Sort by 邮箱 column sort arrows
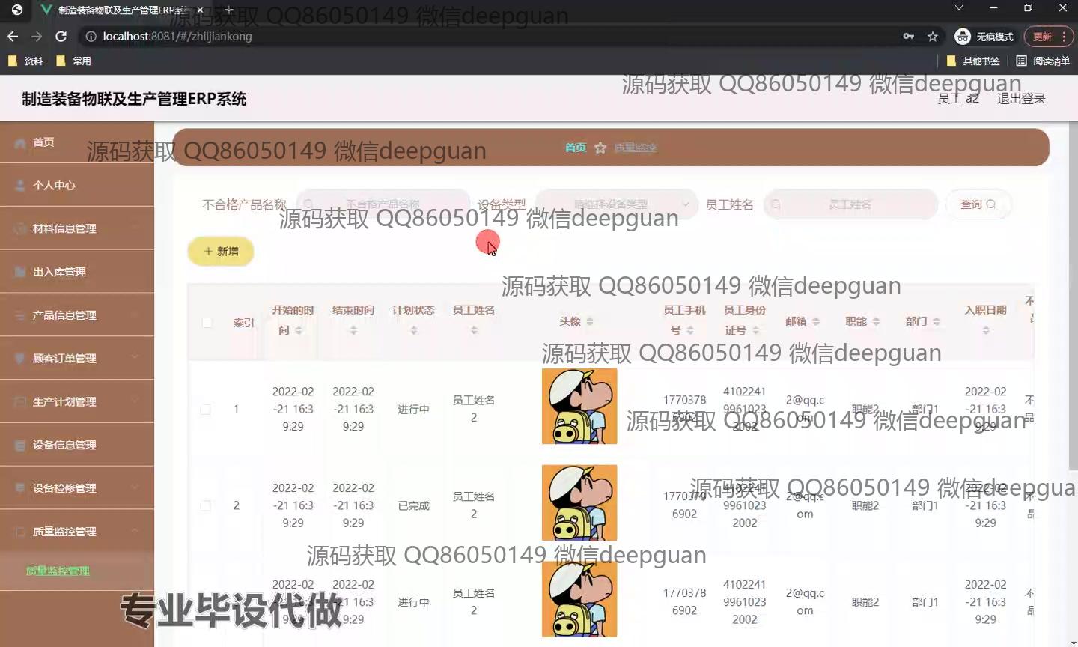Viewport: 1078px width, 647px height. pos(816,321)
